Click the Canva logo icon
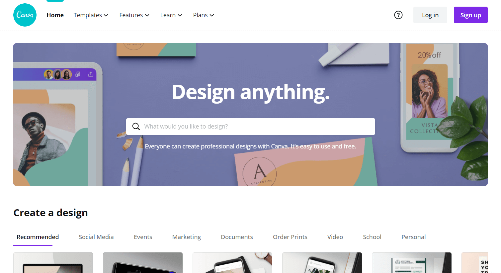The width and height of the screenshot is (501, 273). (x=25, y=15)
